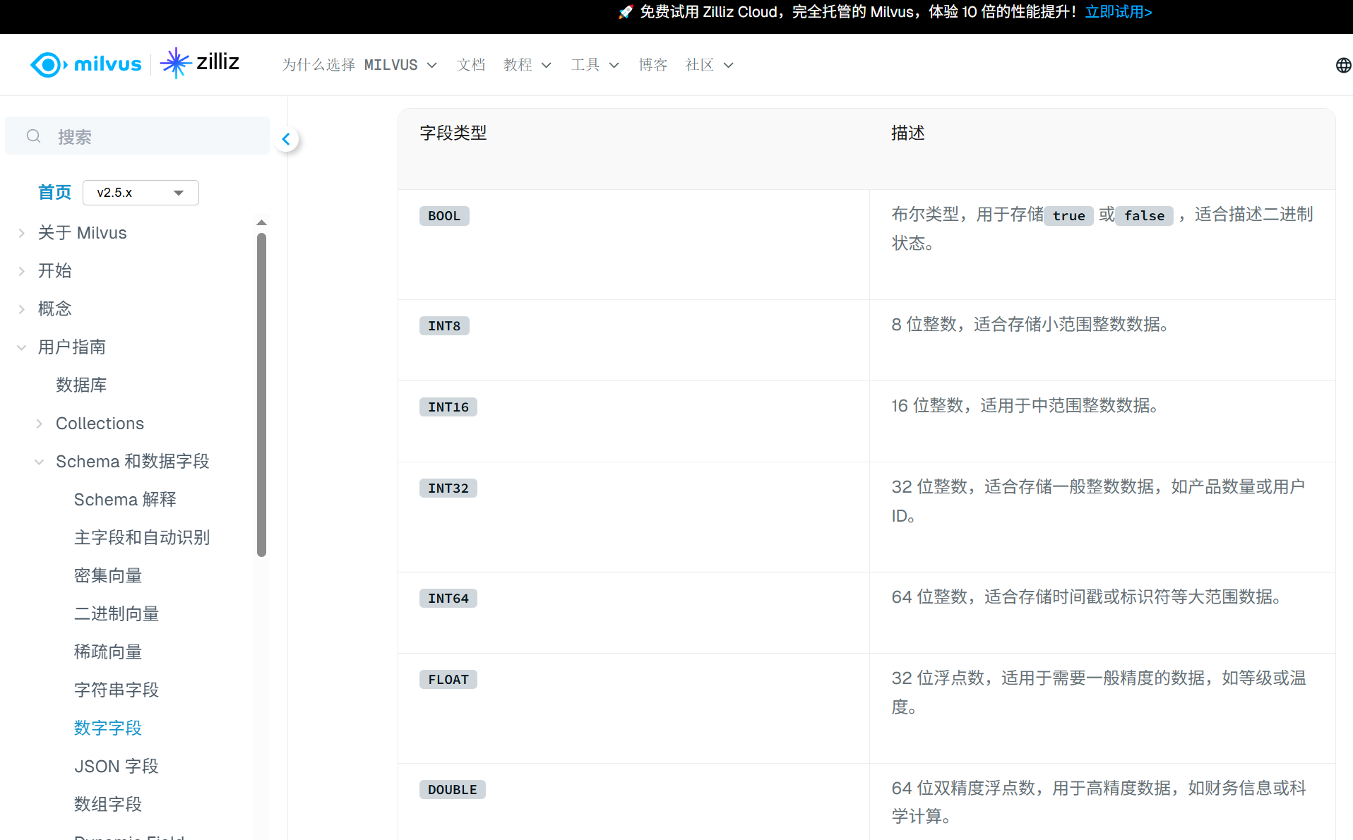The image size is (1353, 840).
Task: Open the 二进制向量 page
Action: click(x=117, y=613)
